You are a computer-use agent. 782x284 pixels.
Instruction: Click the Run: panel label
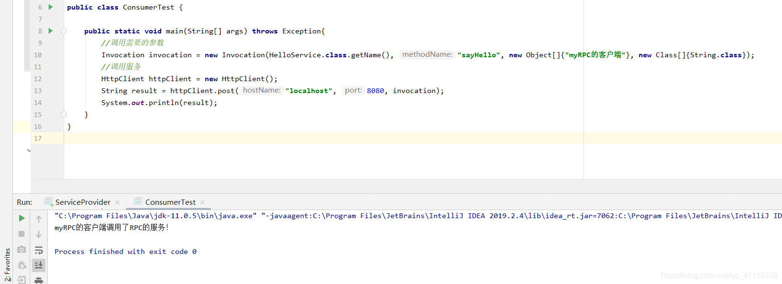coord(24,202)
